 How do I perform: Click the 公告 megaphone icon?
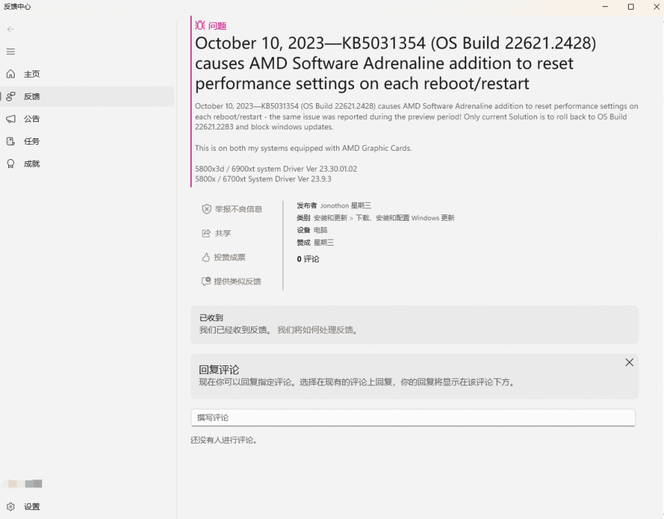[10, 119]
